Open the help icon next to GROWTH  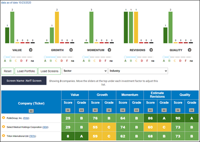(x=71, y=50)
